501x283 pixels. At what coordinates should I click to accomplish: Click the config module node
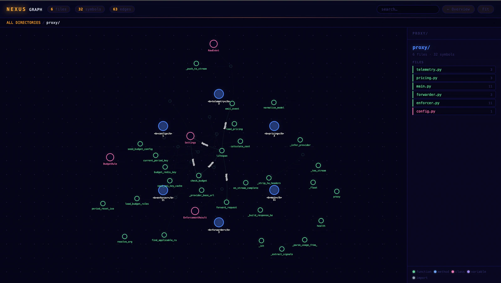click(163, 126)
